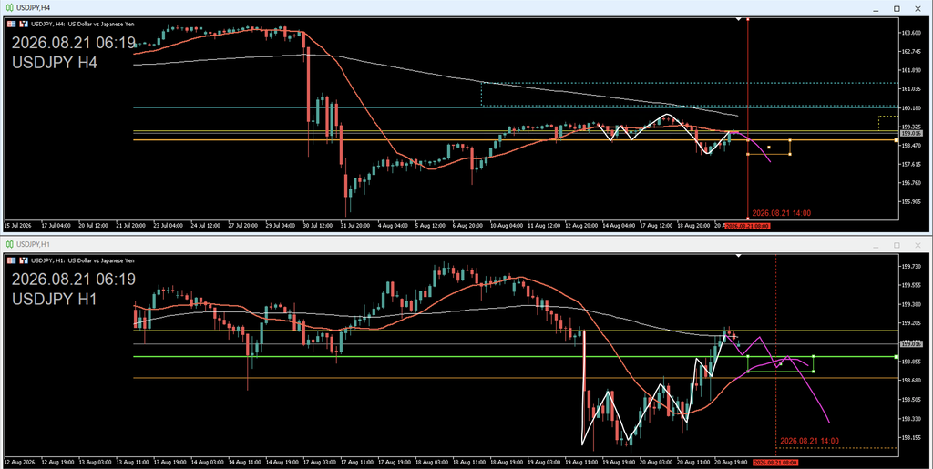Click '19 Aug 11:00' on H1 time axis
933x469 pixels.
click(x=582, y=462)
